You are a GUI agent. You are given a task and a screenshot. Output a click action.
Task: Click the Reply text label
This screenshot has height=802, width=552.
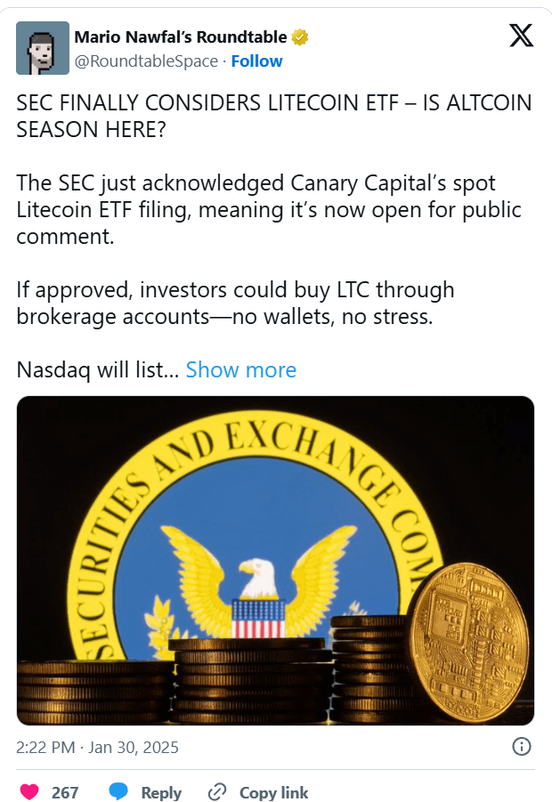coord(161,792)
